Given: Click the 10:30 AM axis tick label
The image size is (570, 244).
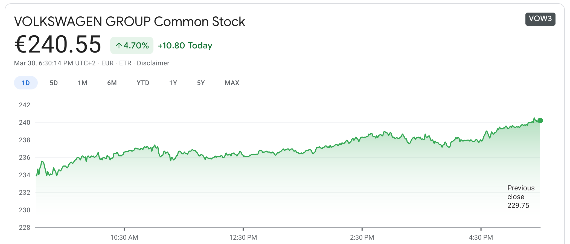Looking at the screenshot, I should coord(124,237).
